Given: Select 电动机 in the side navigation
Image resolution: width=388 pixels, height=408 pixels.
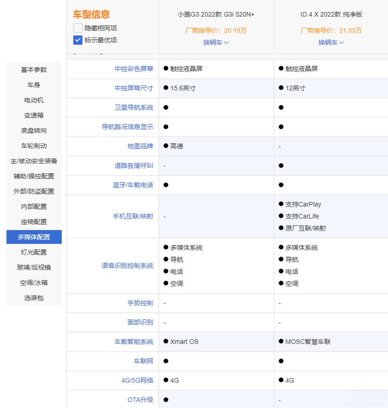Looking at the screenshot, I should (x=34, y=100).
